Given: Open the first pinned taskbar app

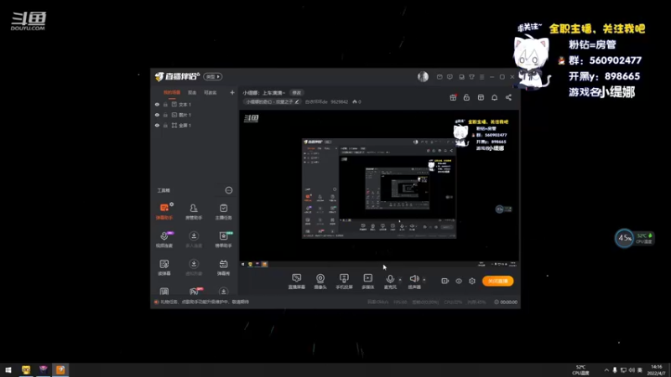Looking at the screenshot, I should pyautogui.click(x=26, y=369).
